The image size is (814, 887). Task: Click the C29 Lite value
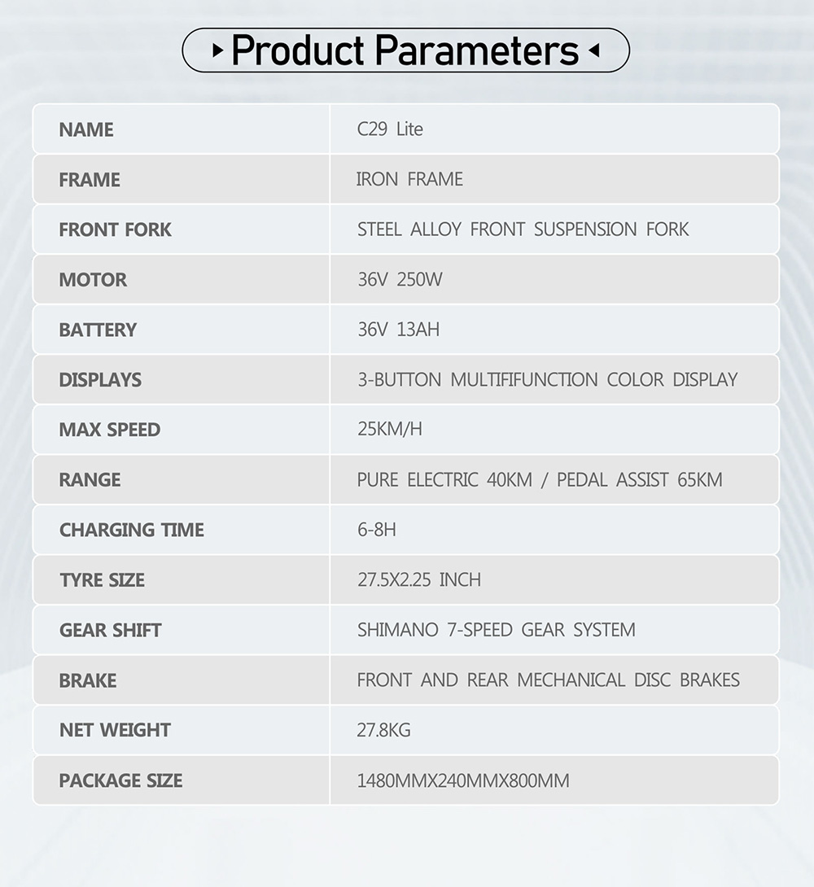pos(390,129)
